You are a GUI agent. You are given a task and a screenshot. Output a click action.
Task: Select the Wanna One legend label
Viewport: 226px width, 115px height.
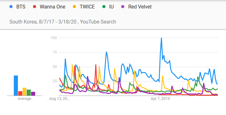click(52, 7)
